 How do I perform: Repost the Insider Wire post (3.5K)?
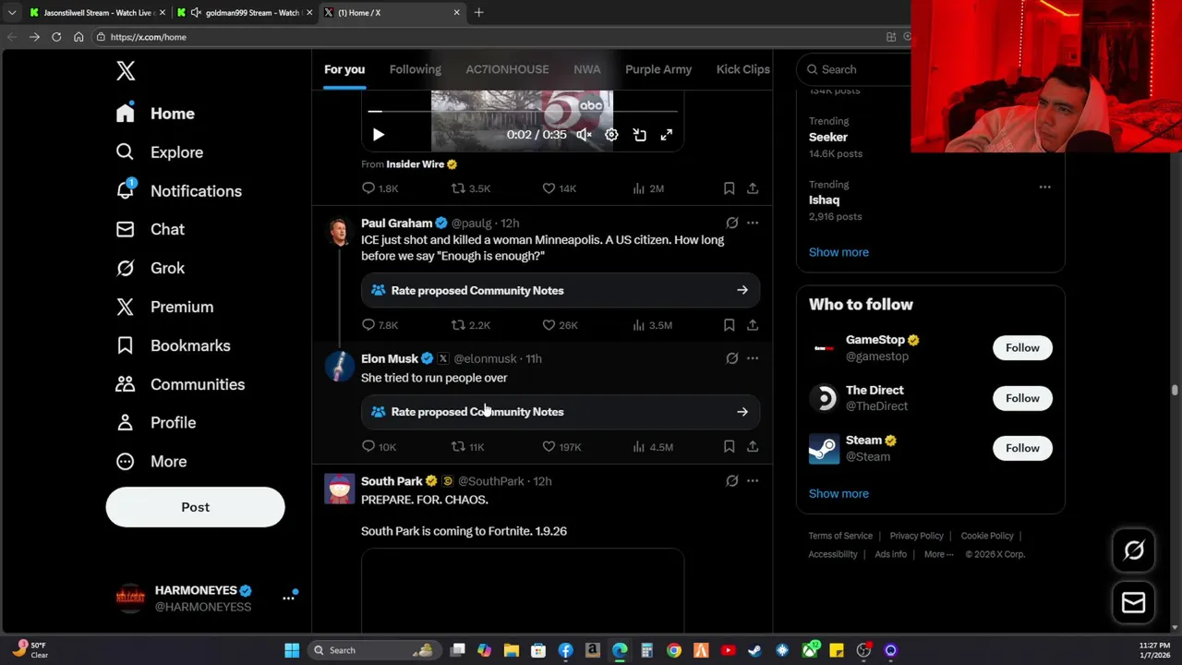(470, 188)
